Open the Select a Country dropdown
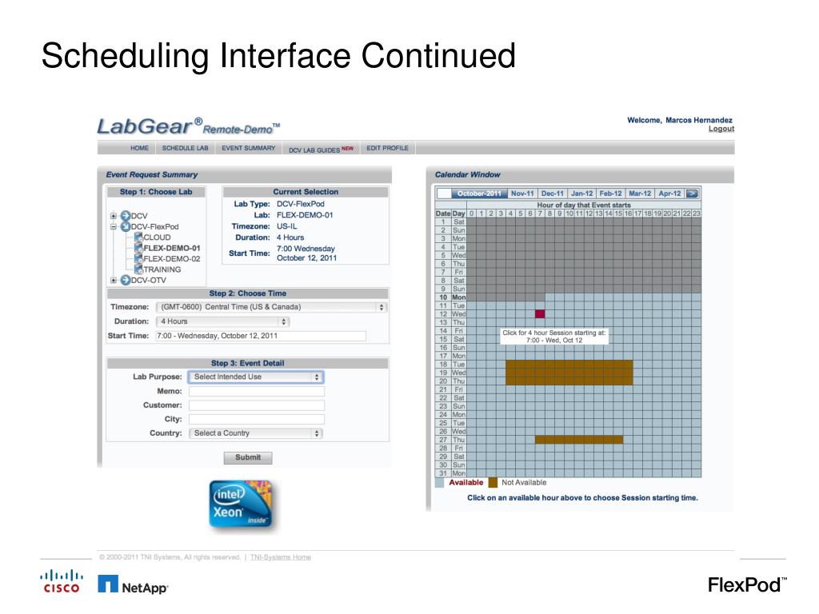 [x=256, y=433]
